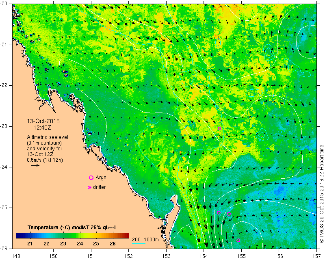Click the latitude axis label -23

(4, 126)
